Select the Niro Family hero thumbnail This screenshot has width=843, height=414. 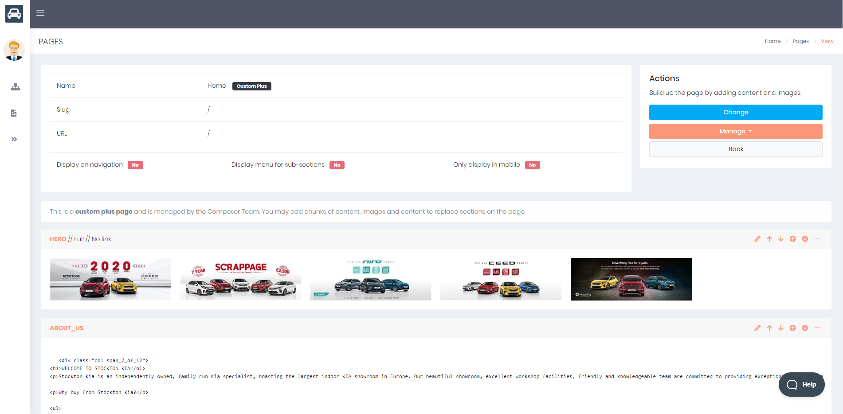(x=371, y=279)
